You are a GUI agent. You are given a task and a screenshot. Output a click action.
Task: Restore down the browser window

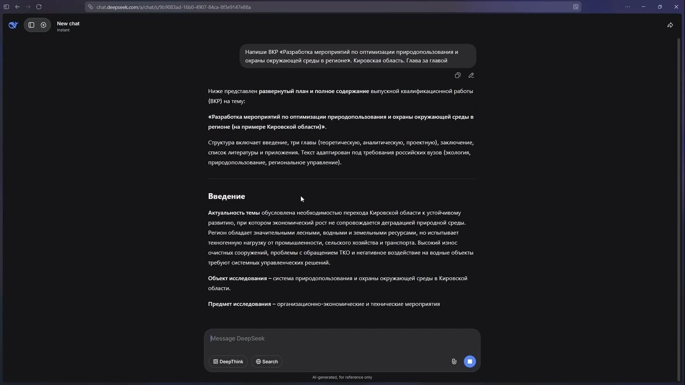click(660, 7)
